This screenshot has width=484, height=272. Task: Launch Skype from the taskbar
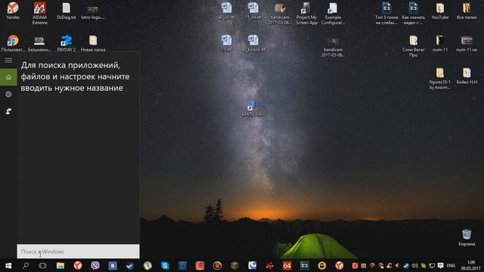coord(165,265)
